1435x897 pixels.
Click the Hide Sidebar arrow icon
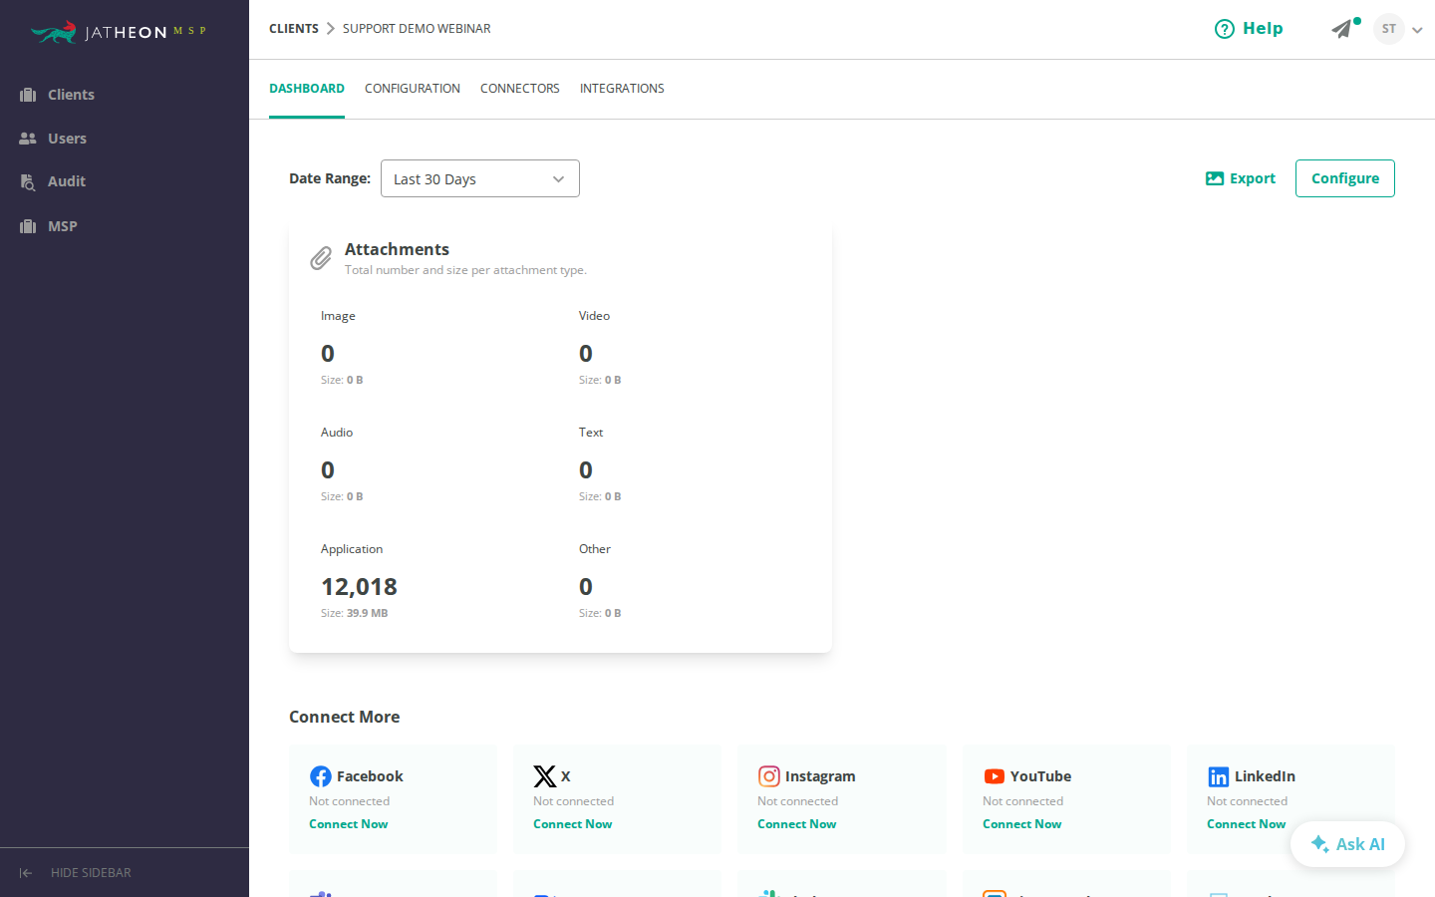click(26, 873)
